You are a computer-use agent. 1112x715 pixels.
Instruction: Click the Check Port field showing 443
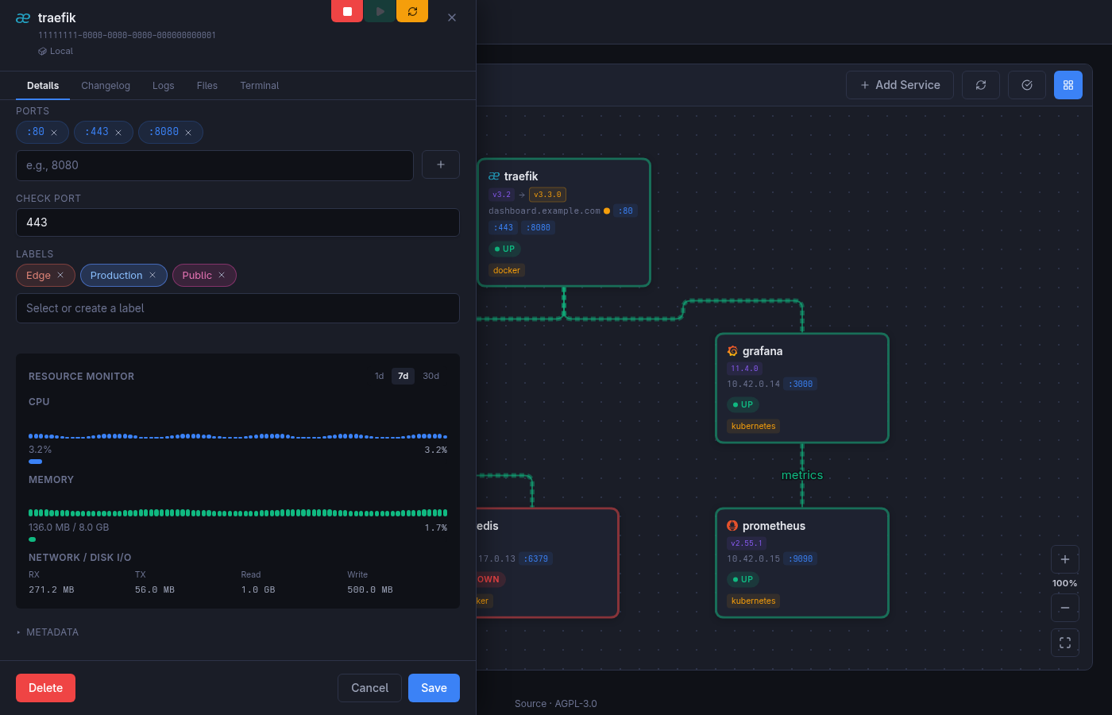[237, 222]
